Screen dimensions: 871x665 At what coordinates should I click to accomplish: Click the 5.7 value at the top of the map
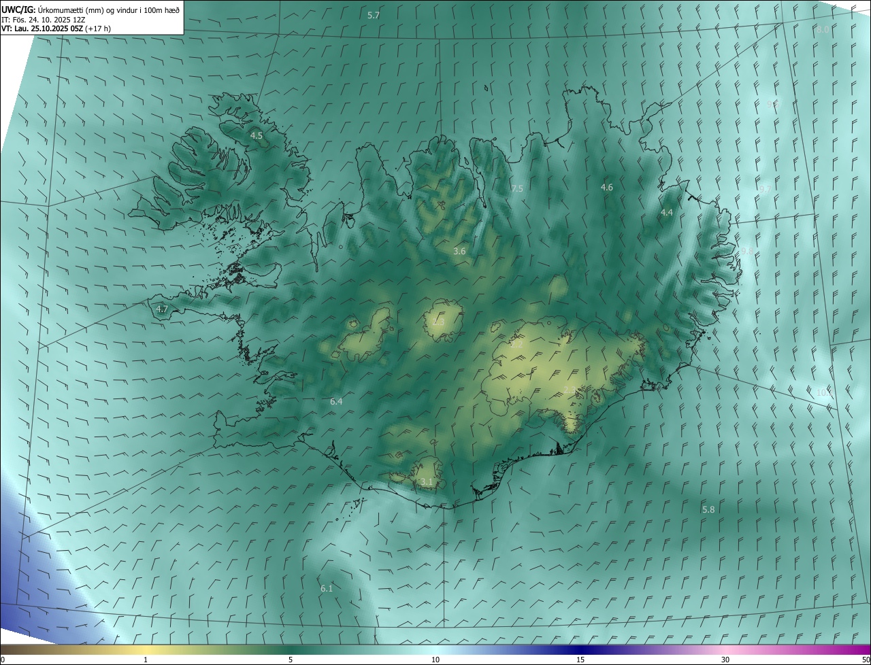[x=374, y=15]
